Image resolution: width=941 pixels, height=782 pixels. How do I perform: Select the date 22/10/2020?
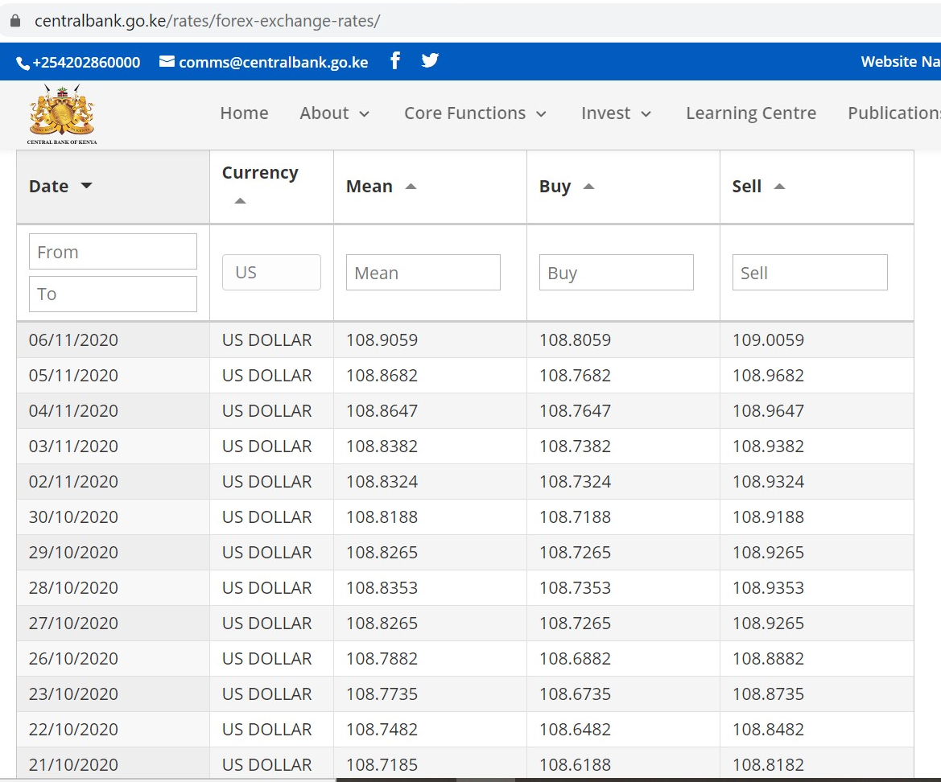[73, 729]
